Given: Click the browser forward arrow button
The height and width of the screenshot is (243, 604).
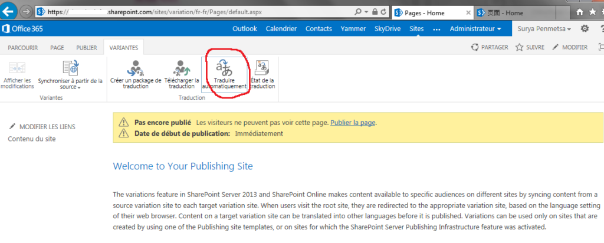Looking at the screenshot, I should (x=26, y=12).
